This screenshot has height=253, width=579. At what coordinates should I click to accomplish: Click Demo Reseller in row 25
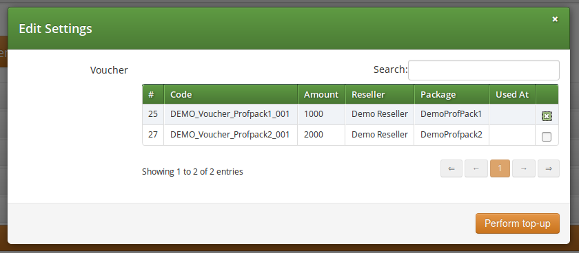pyautogui.click(x=380, y=114)
